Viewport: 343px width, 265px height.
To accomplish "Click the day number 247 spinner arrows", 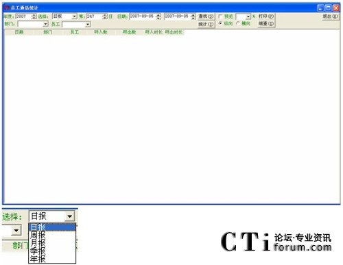I will (x=105, y=16).
